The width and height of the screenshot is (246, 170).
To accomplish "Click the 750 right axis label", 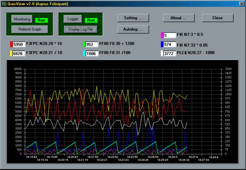I will point(228,112).
